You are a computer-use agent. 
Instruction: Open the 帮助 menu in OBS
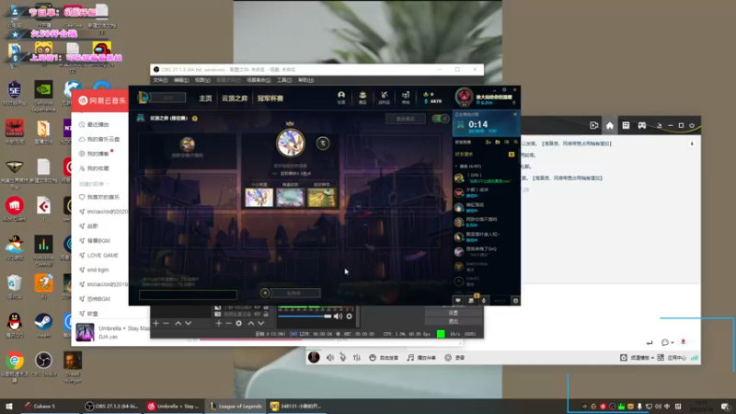pos(305,80)
